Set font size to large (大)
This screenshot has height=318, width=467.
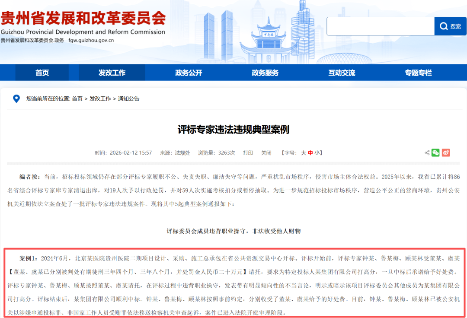pos(304,153)
